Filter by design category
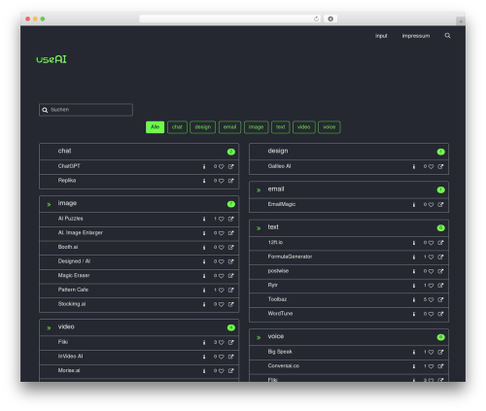This screenshot has width=486, height=411. (x=203, y=127)
